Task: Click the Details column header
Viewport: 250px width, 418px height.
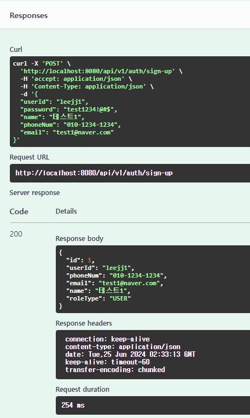Action: click(x=66, y=211)
